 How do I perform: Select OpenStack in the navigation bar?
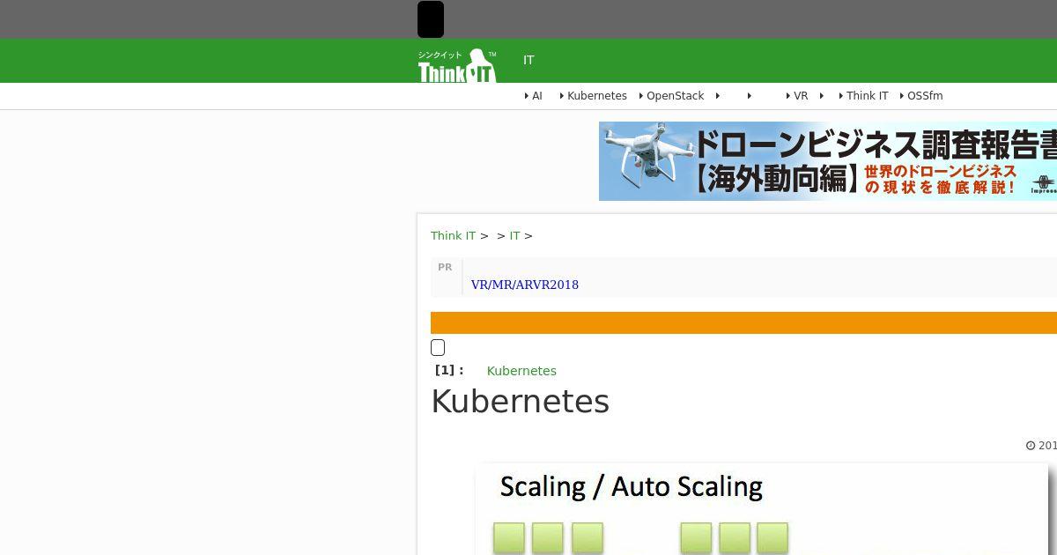tap(675, 96)
